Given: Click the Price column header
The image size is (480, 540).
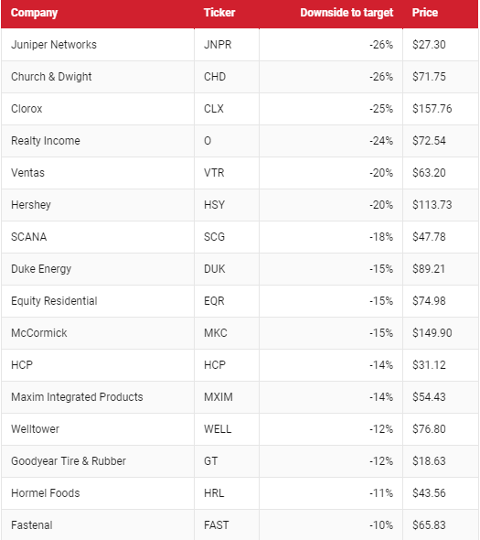Looking at the screenshot, I should [425, 13].
